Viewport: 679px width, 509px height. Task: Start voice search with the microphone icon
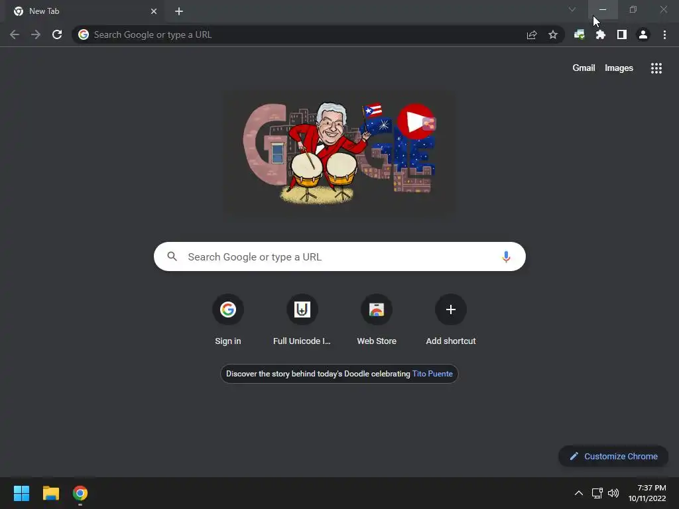[x=506, y=256]
